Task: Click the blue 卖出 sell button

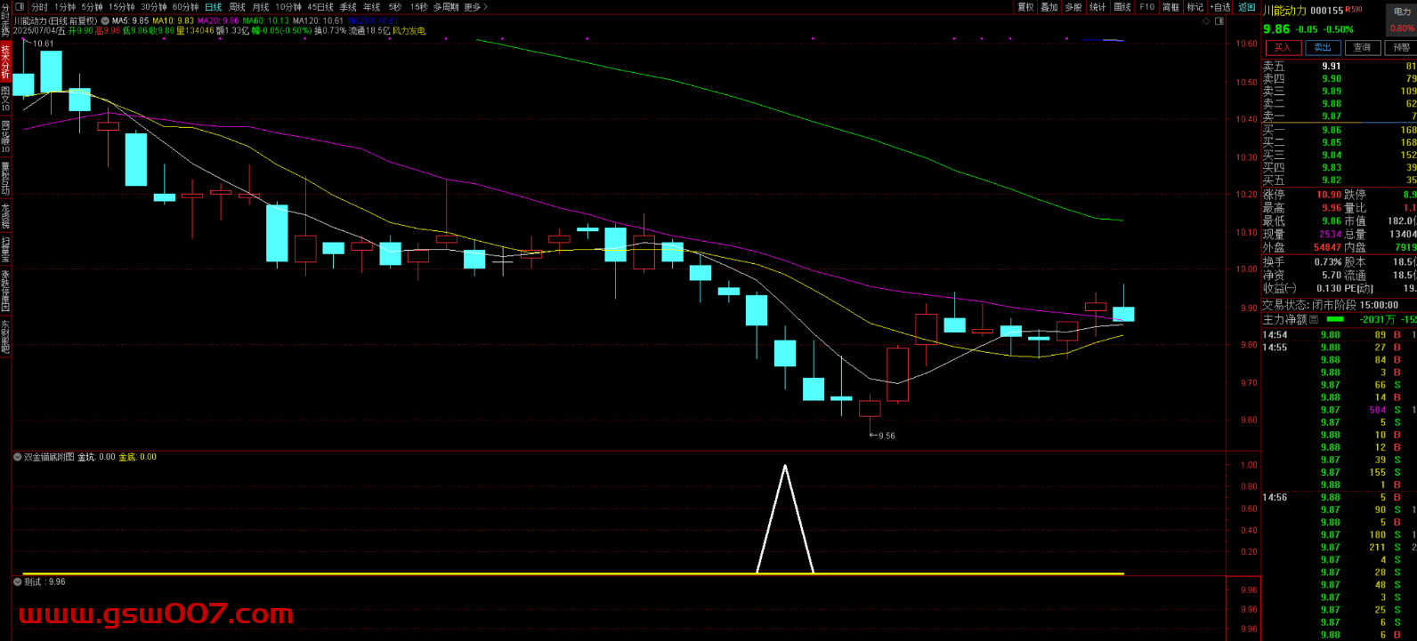Action: [1323, 48]
